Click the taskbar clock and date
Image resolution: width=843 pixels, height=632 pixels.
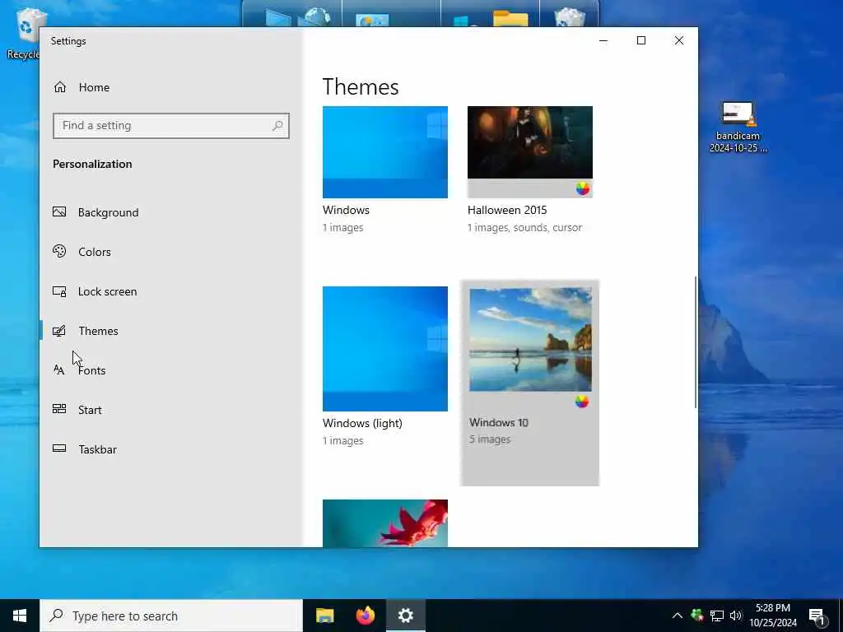click(x=773, y=616)
